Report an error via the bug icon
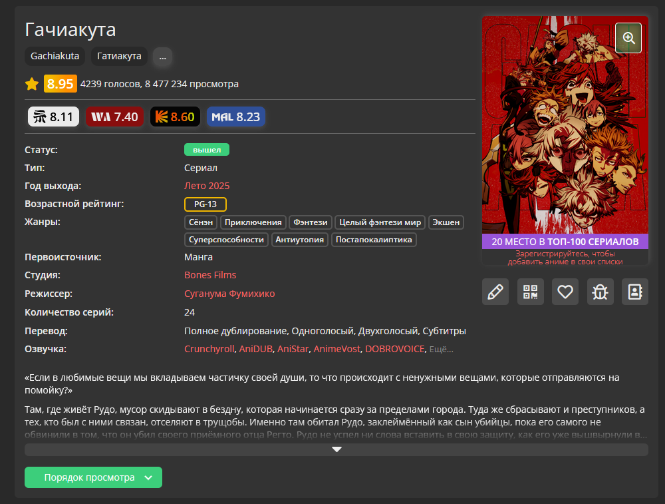Image resolution: width=665 pixels, height=504 pixels. (x=600, y=292)
